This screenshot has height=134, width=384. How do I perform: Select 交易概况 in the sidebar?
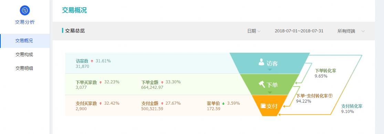25,41
